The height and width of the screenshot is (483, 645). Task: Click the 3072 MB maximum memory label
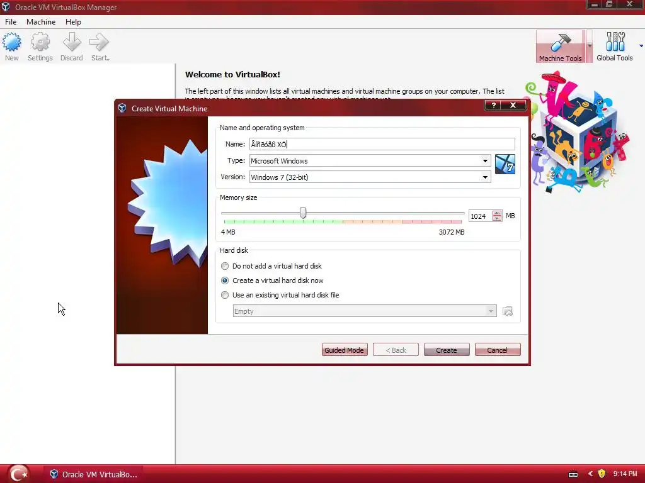(451, 232)
